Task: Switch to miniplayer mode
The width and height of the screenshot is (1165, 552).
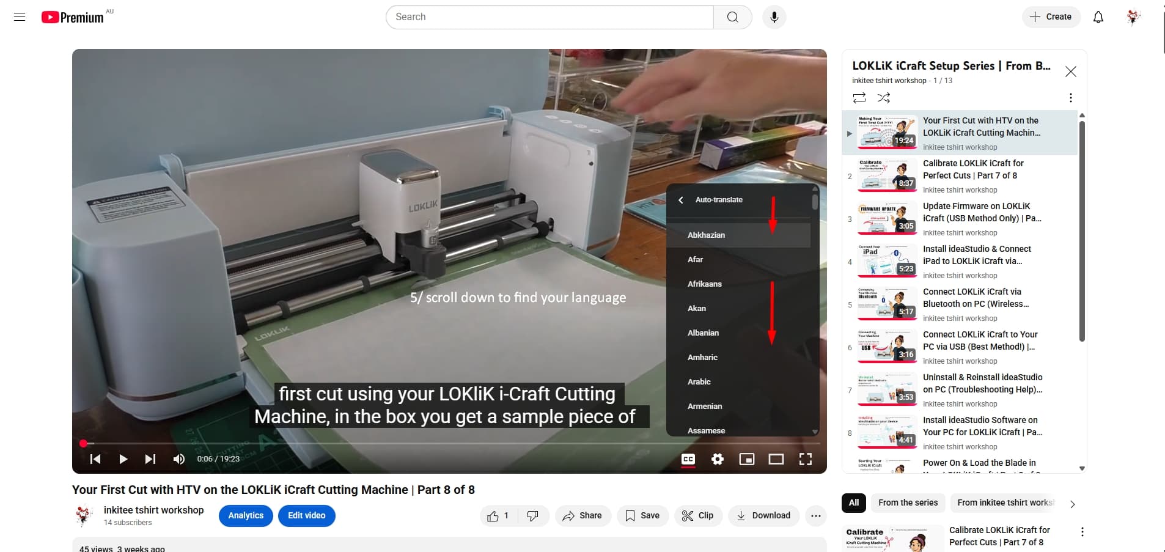Action: pyautogui.click(x=747, y=459)
